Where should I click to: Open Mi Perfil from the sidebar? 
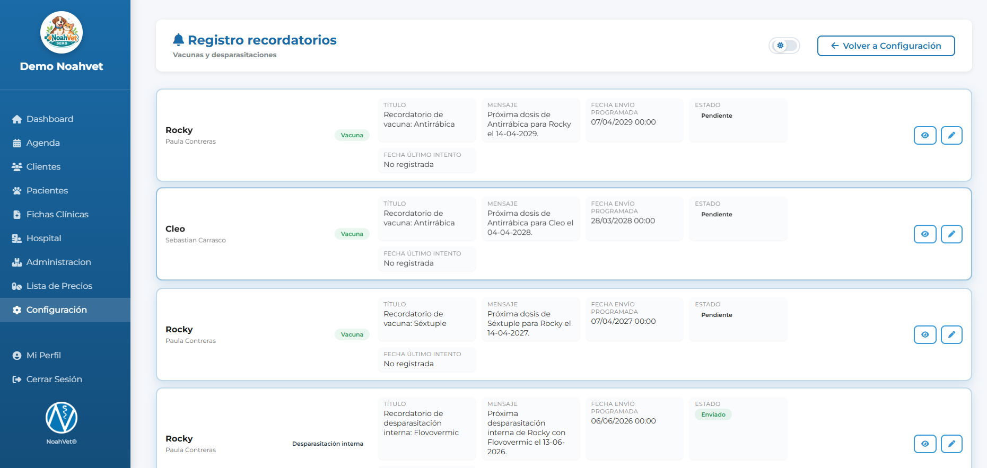click(65, 356)
